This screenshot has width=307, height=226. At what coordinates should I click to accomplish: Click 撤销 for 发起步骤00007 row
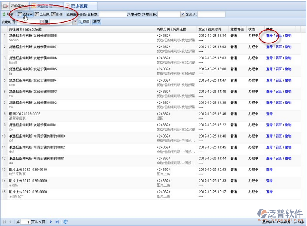coord(288,47)
